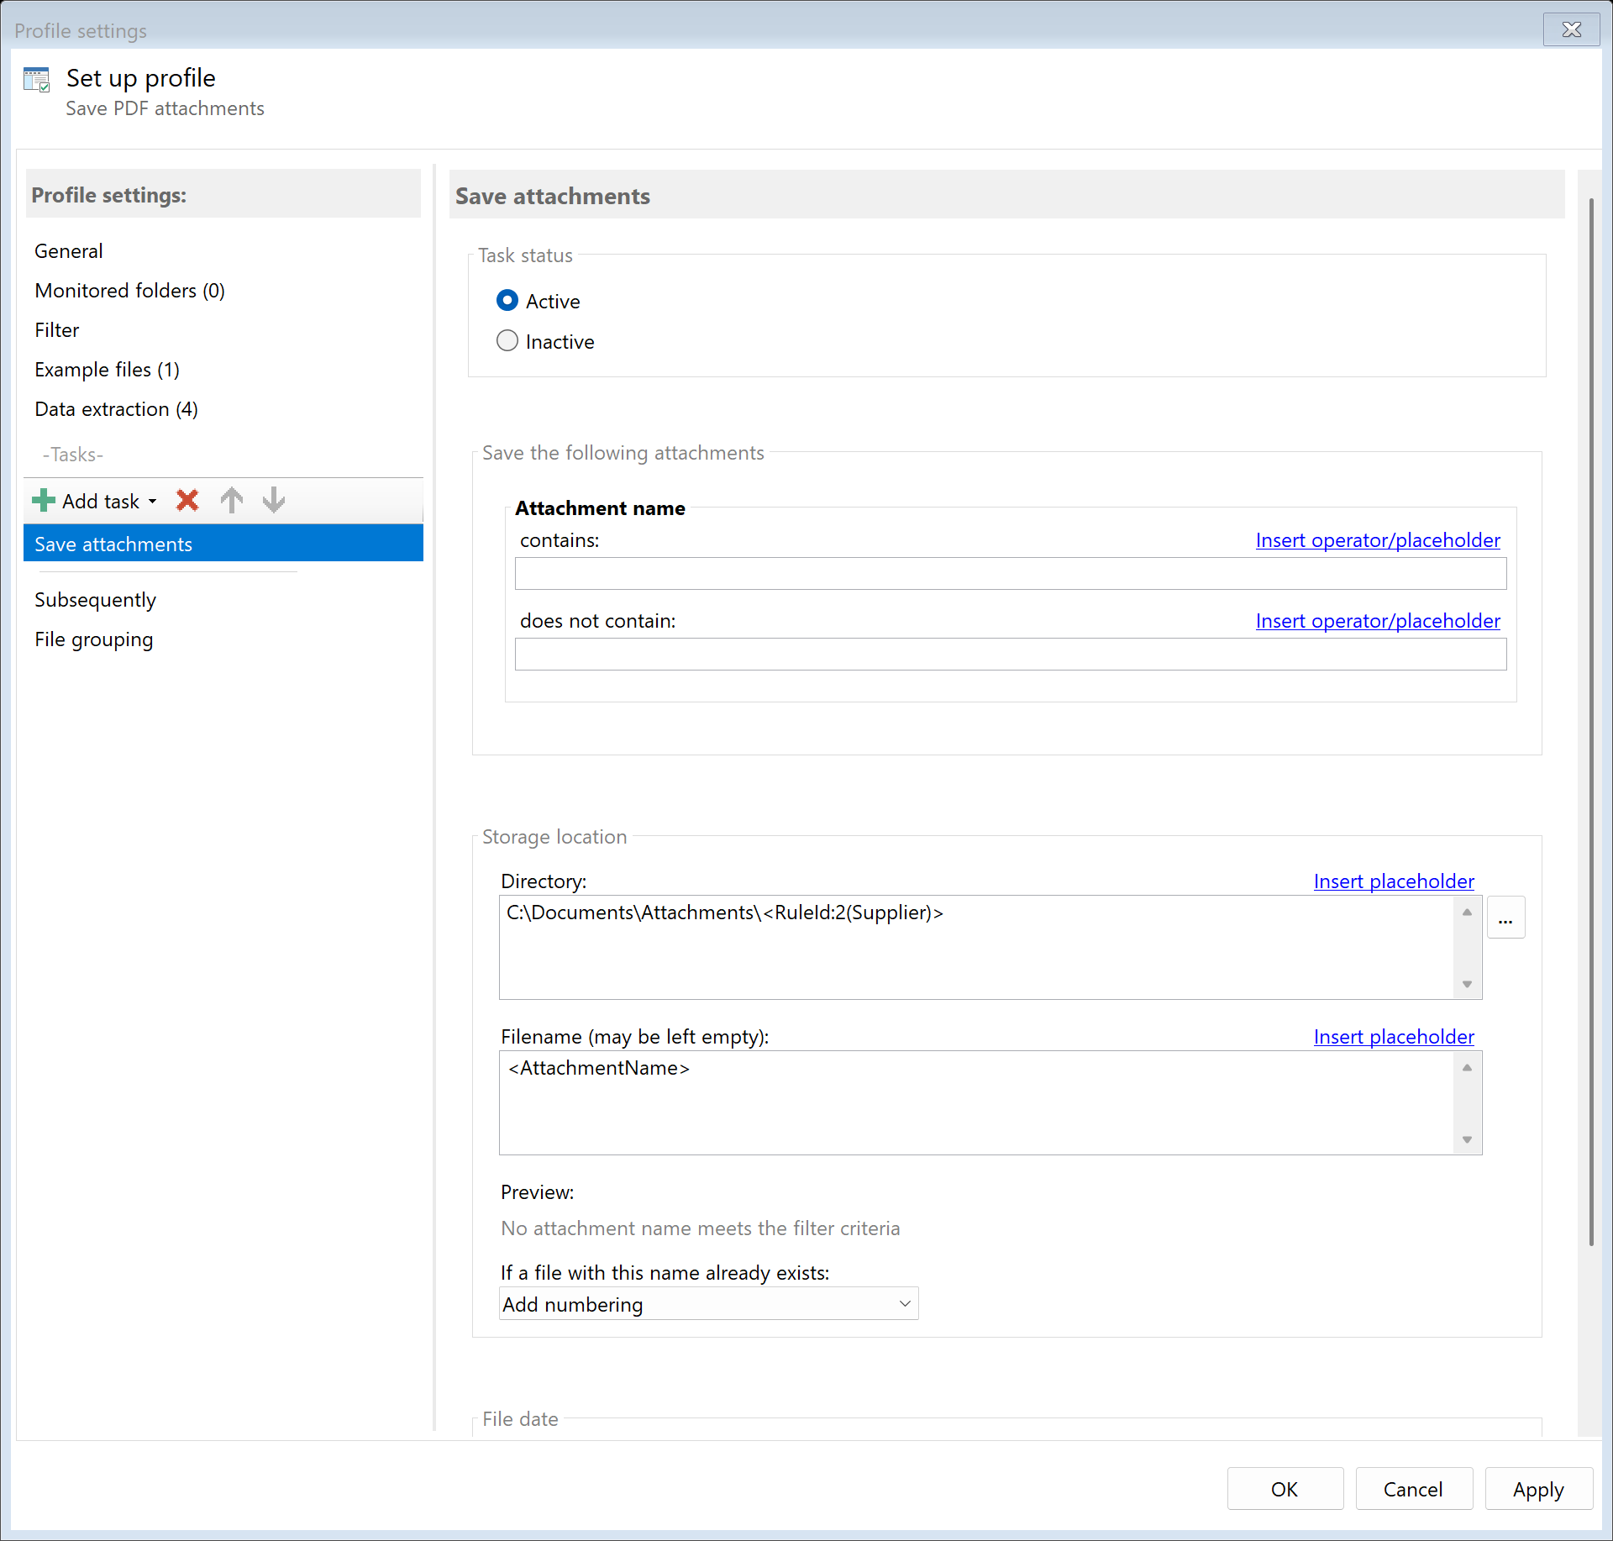Insert placeholder for Directory field
The image size is (1613, 1541).
1393,881
